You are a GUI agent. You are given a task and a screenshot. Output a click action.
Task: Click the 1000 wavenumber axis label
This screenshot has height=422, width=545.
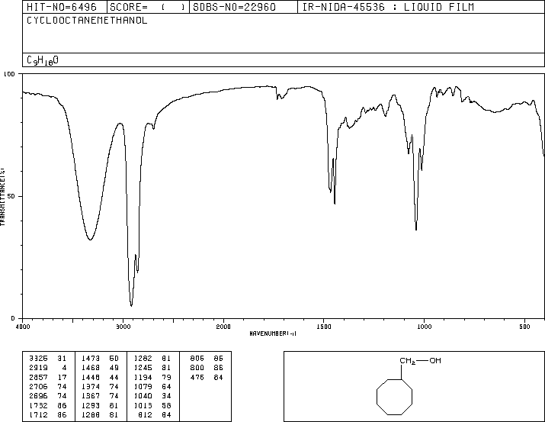424,327
